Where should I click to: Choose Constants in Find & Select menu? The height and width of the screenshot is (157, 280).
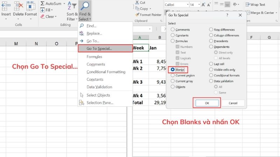pos(105,80)
